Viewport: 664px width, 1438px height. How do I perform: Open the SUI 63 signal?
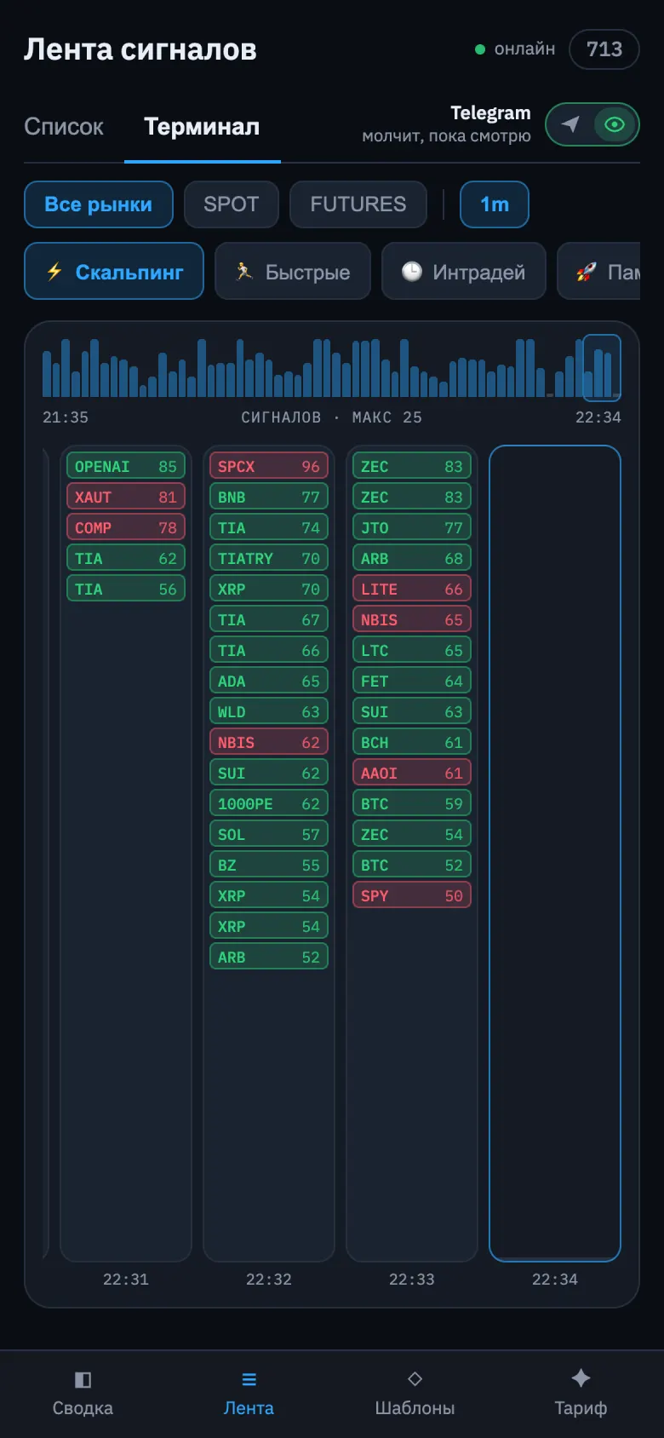click(x=412, y=711)
